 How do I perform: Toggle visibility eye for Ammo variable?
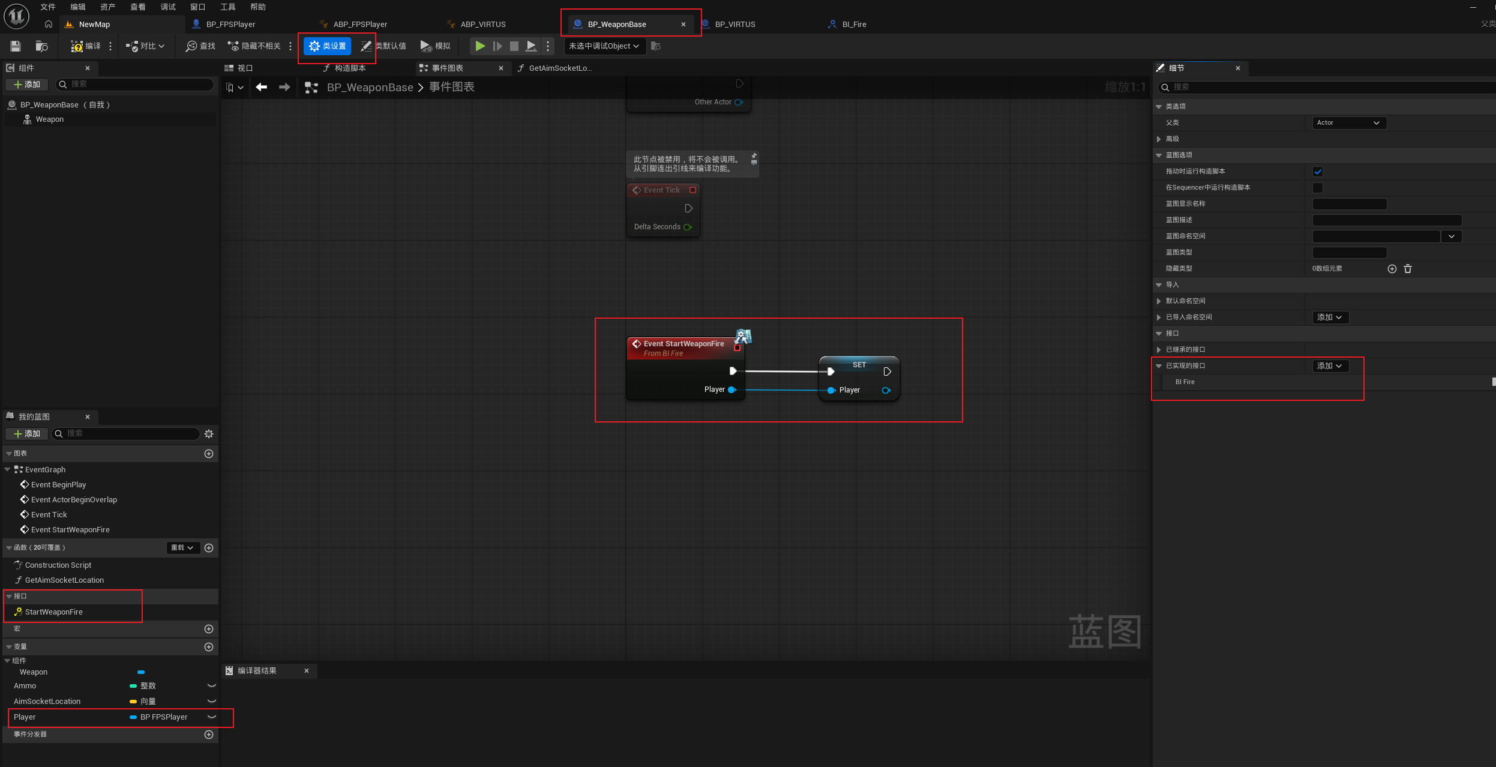(x=211, y=686)
